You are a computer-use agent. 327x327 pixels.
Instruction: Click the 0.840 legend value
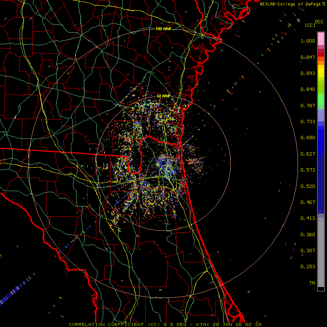[x=308, y=89]
